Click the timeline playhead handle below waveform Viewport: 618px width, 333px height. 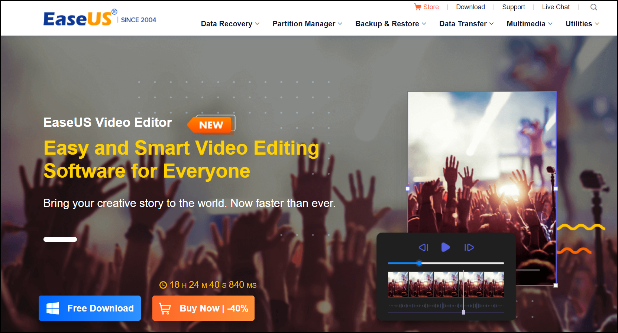coord(463,312)
